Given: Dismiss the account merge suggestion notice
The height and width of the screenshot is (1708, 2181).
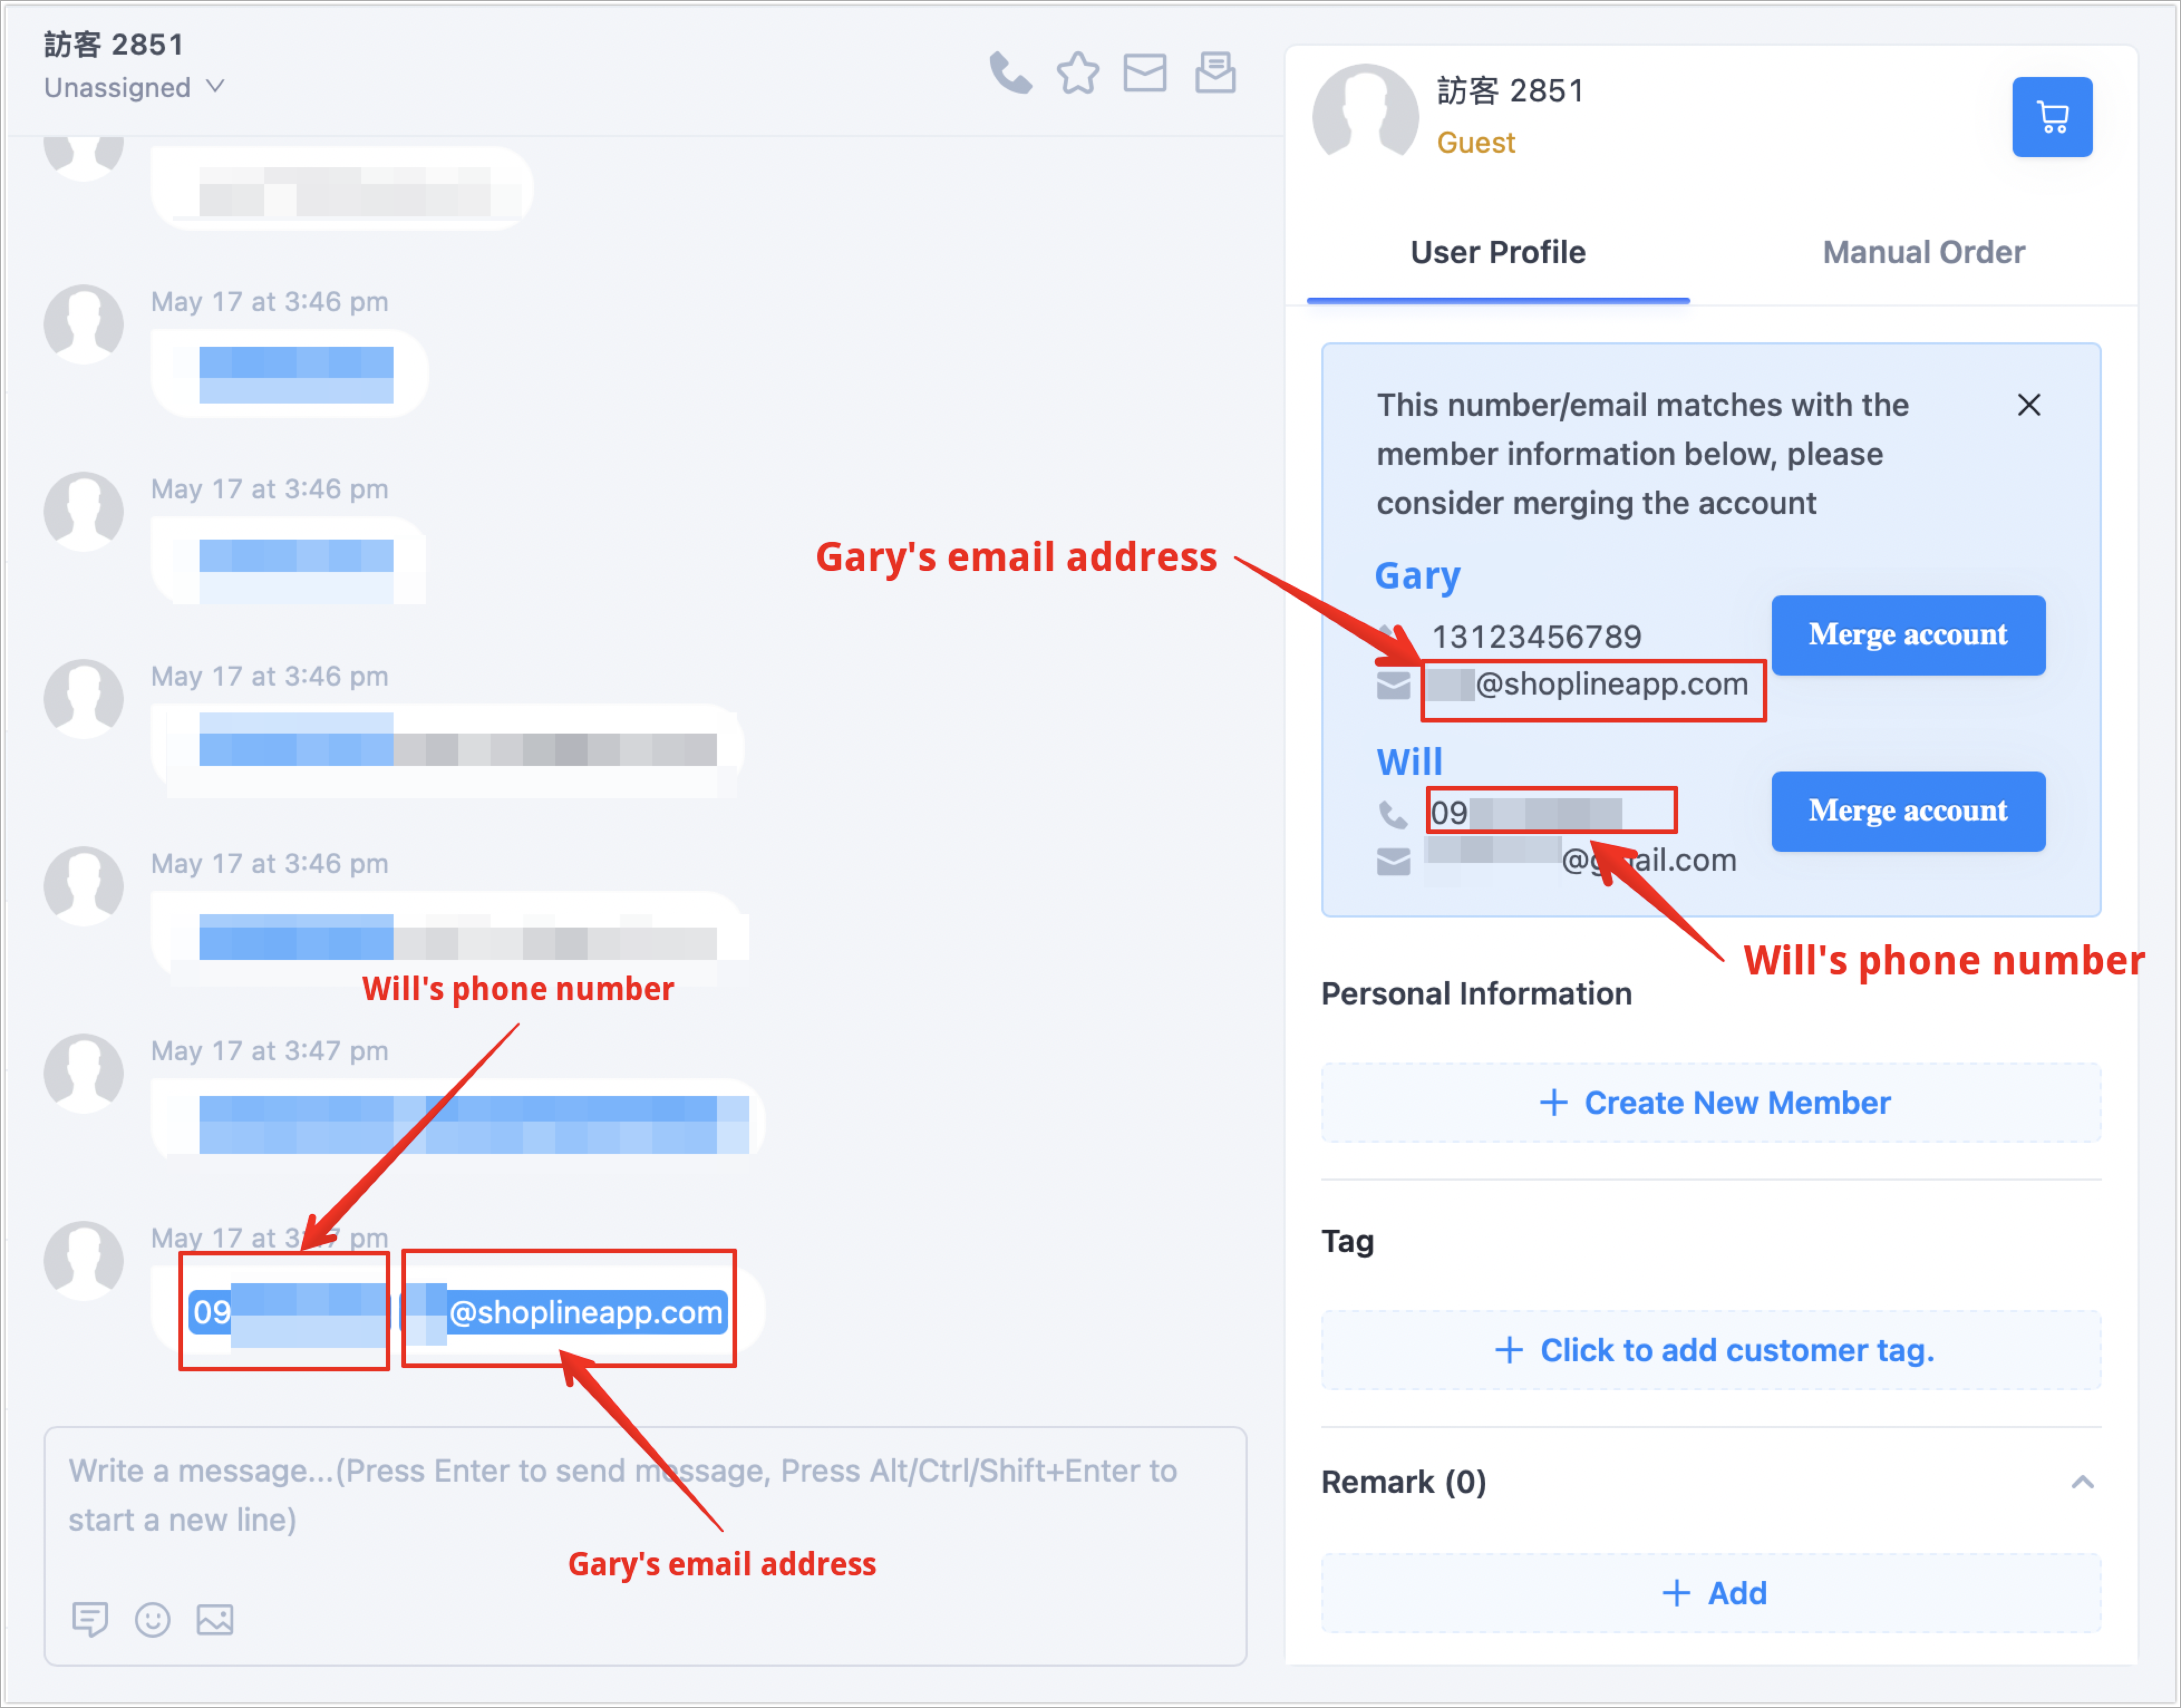Looking at the screenshot, I should (x=2029, y=405).
